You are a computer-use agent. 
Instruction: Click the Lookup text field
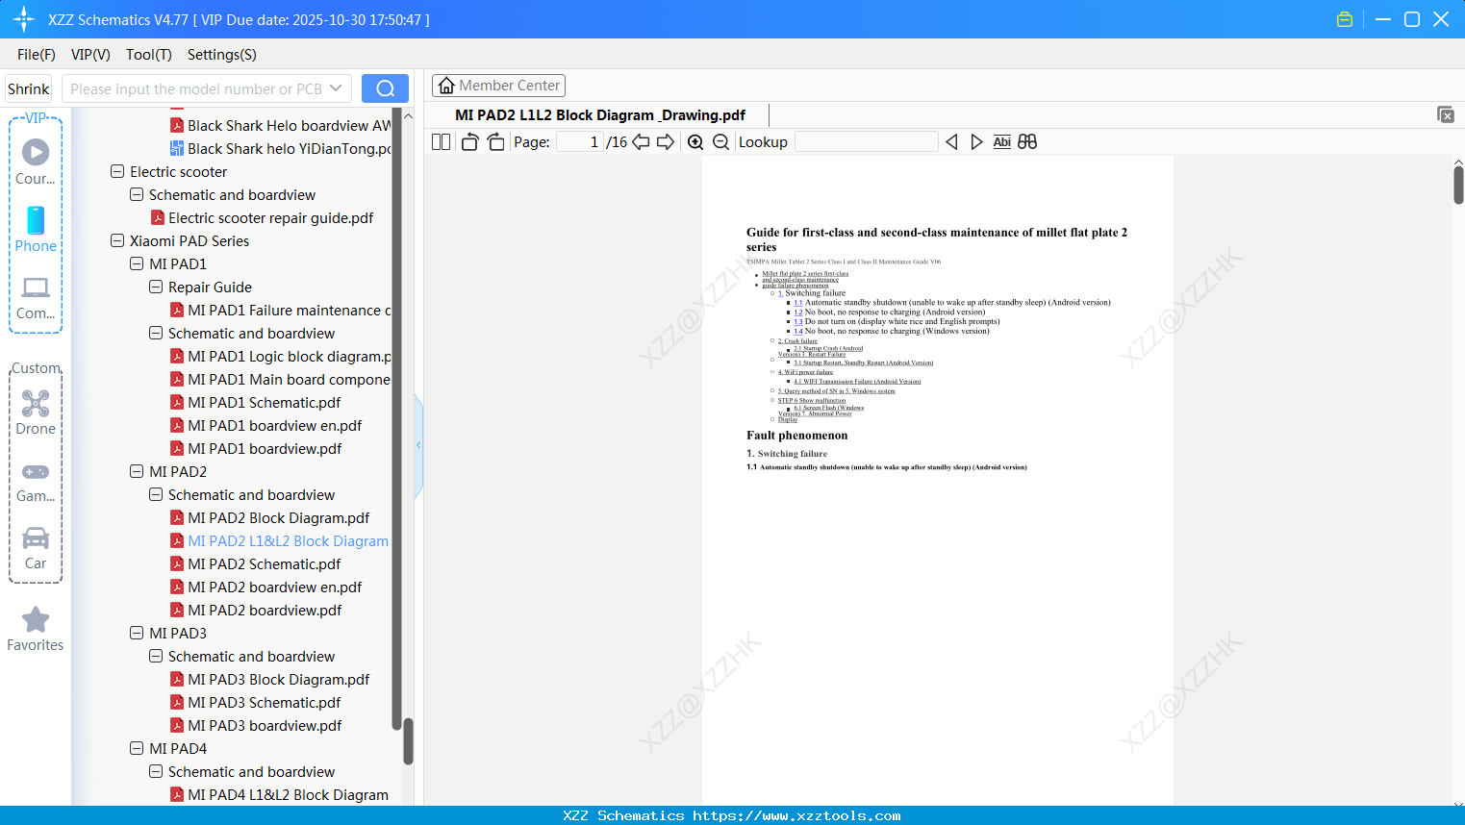point(867,142)
